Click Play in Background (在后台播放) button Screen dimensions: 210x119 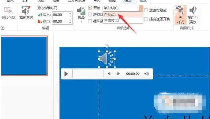[x=193, y=15]
